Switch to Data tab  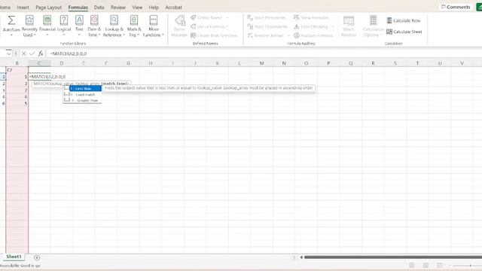pos(99,7)
